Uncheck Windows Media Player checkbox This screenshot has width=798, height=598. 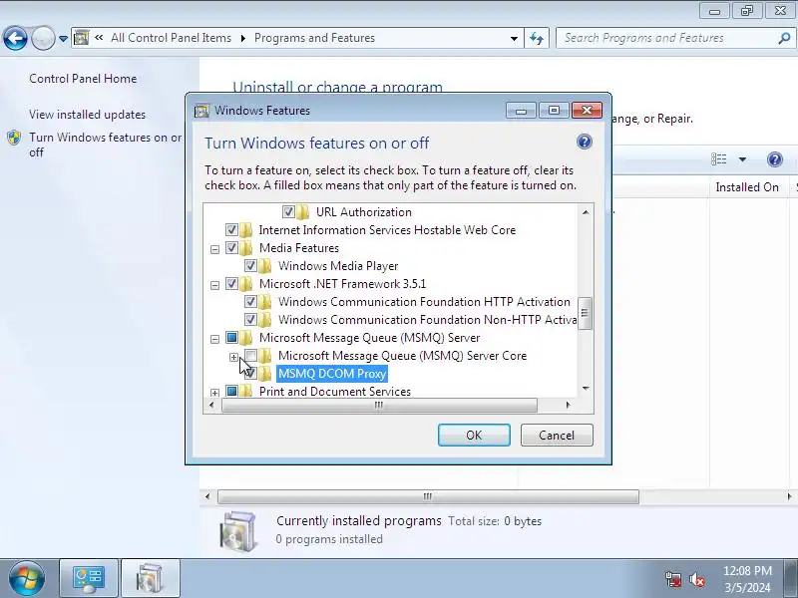click(250, 266)
